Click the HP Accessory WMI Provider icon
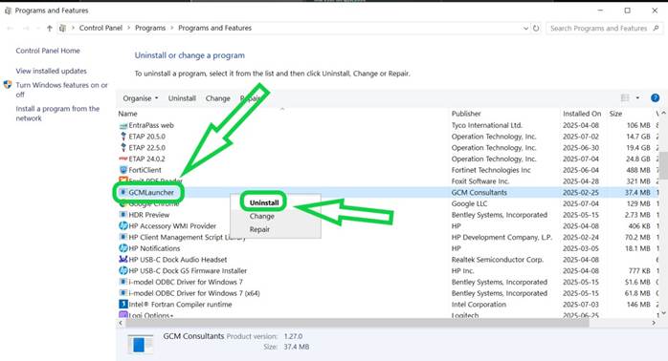 tap(123, 225)
